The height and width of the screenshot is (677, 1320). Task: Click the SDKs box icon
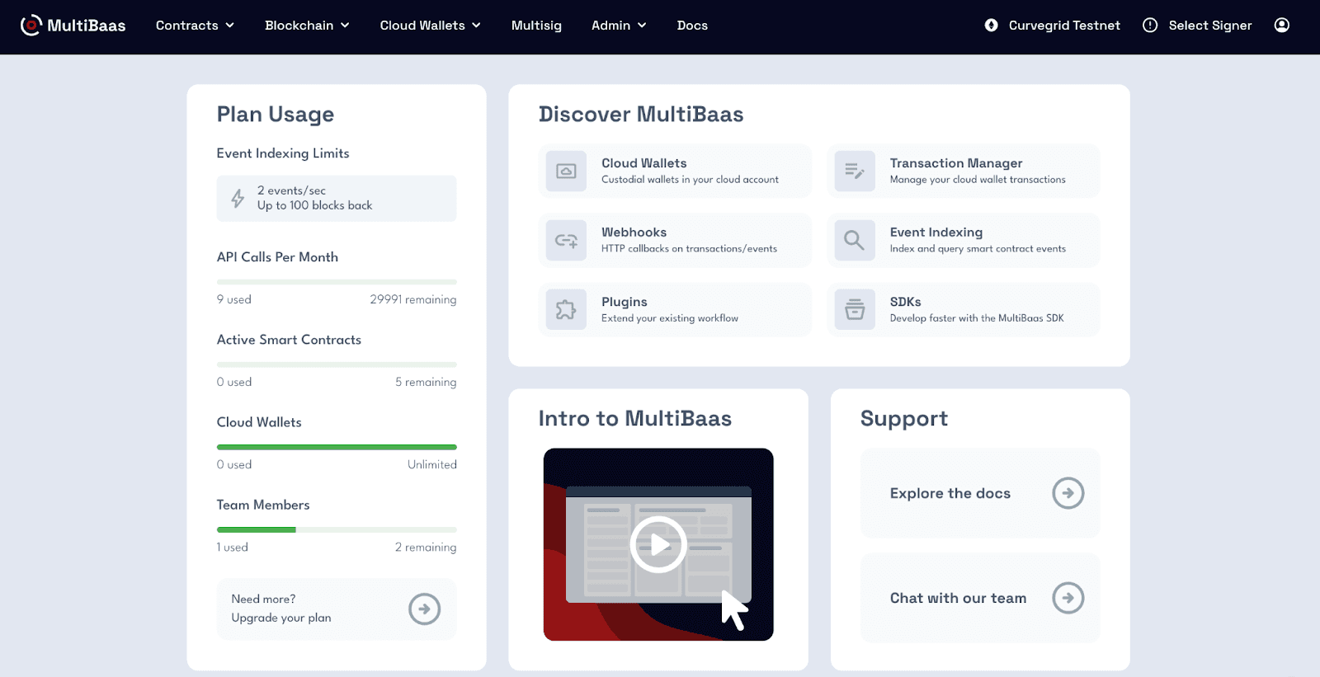click(x=855, y=310)
